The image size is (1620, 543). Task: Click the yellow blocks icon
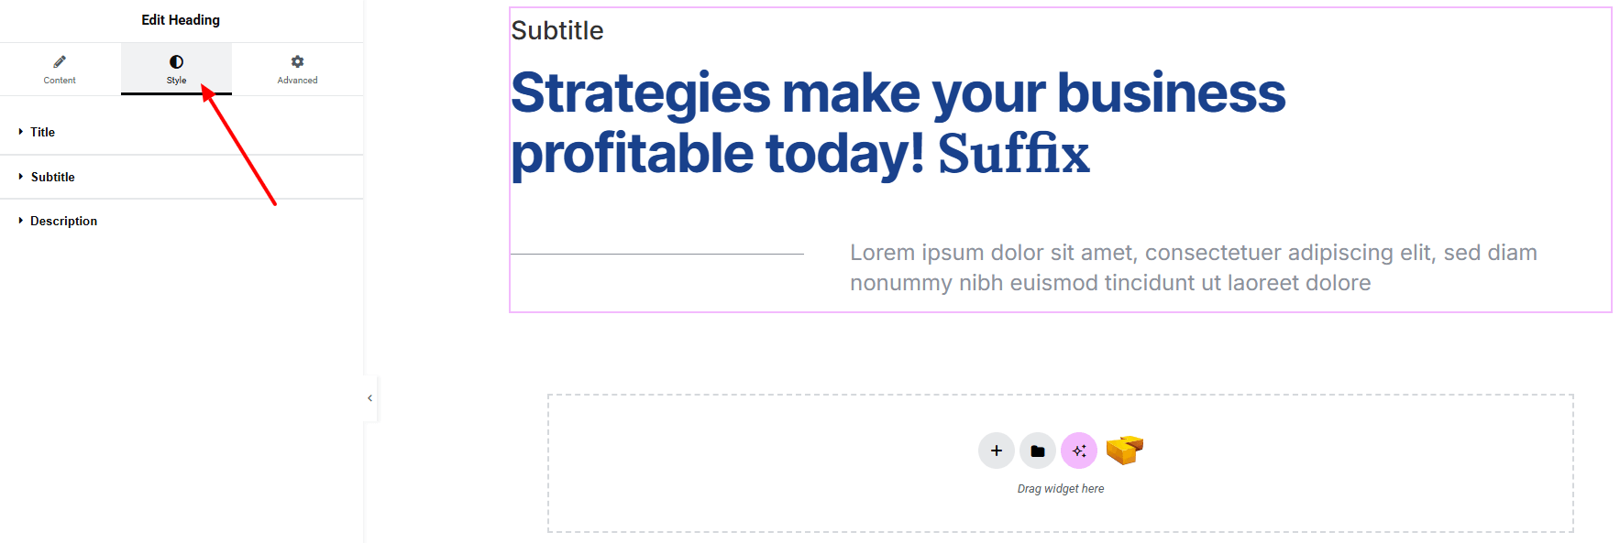[1124, 450]
